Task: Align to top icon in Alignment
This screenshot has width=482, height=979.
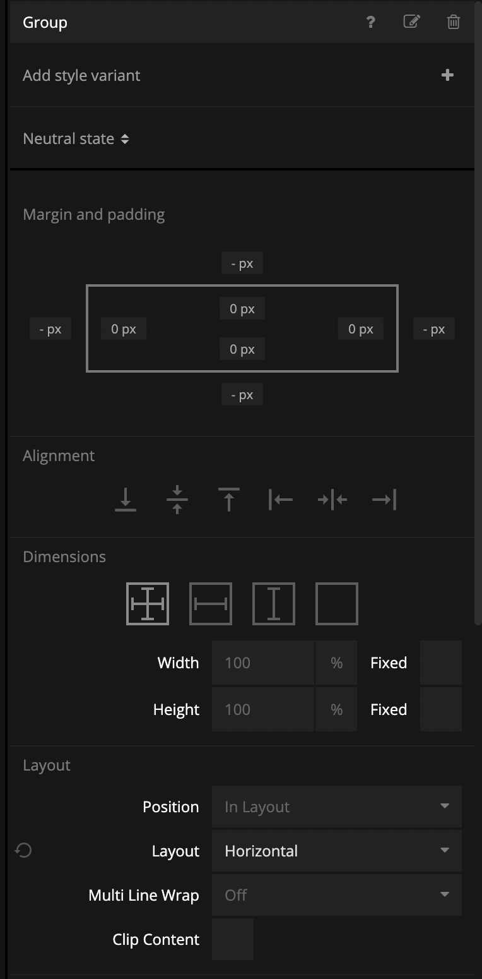Action: point(228,500)
